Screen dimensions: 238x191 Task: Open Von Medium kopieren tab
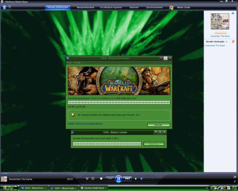[111, 7]
